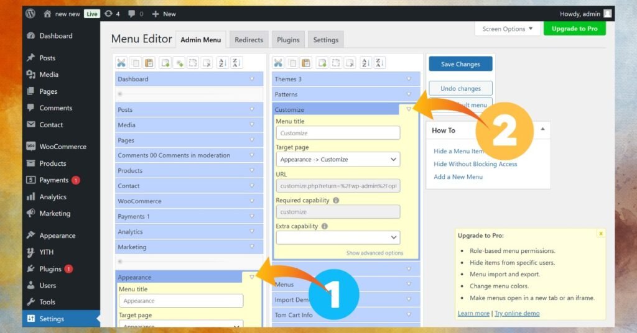Sort top-level menus A to Z
The height and width of the screenshot is (333, 637).
tap(222, 63)
